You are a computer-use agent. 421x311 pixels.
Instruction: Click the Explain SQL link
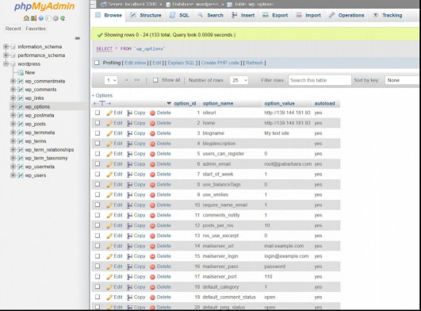(x=182, y=63)
